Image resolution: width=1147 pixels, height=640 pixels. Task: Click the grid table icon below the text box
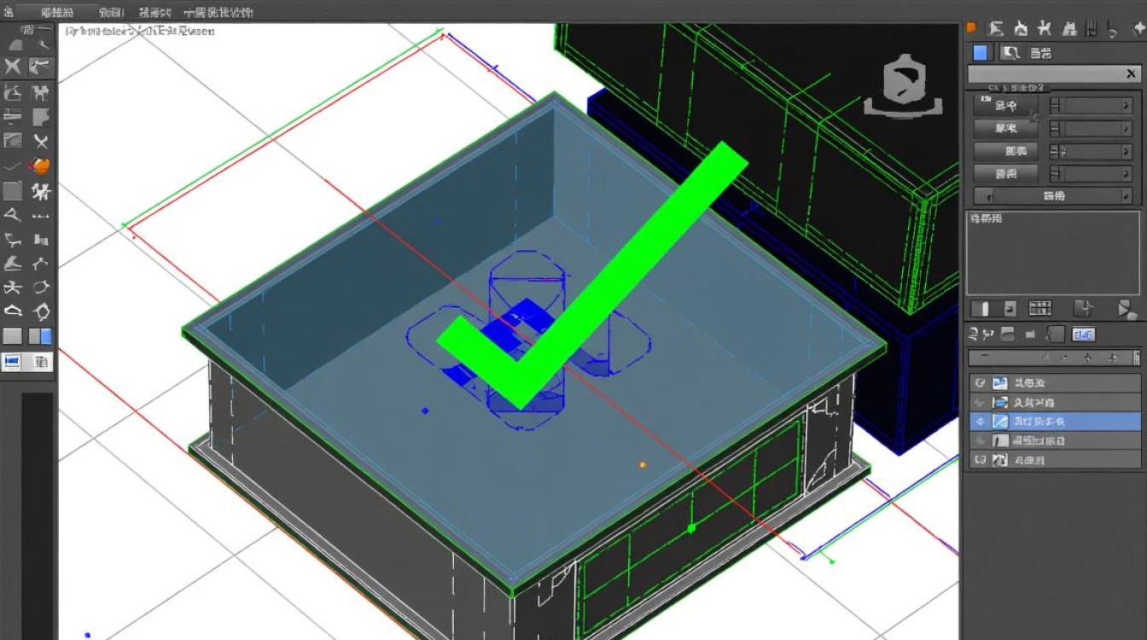coord(1040,308)
